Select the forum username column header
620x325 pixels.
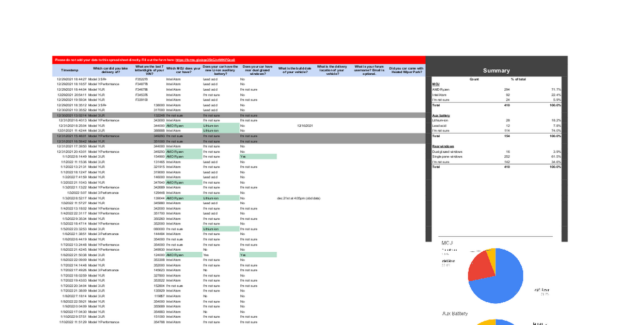(x=369, y=70)
